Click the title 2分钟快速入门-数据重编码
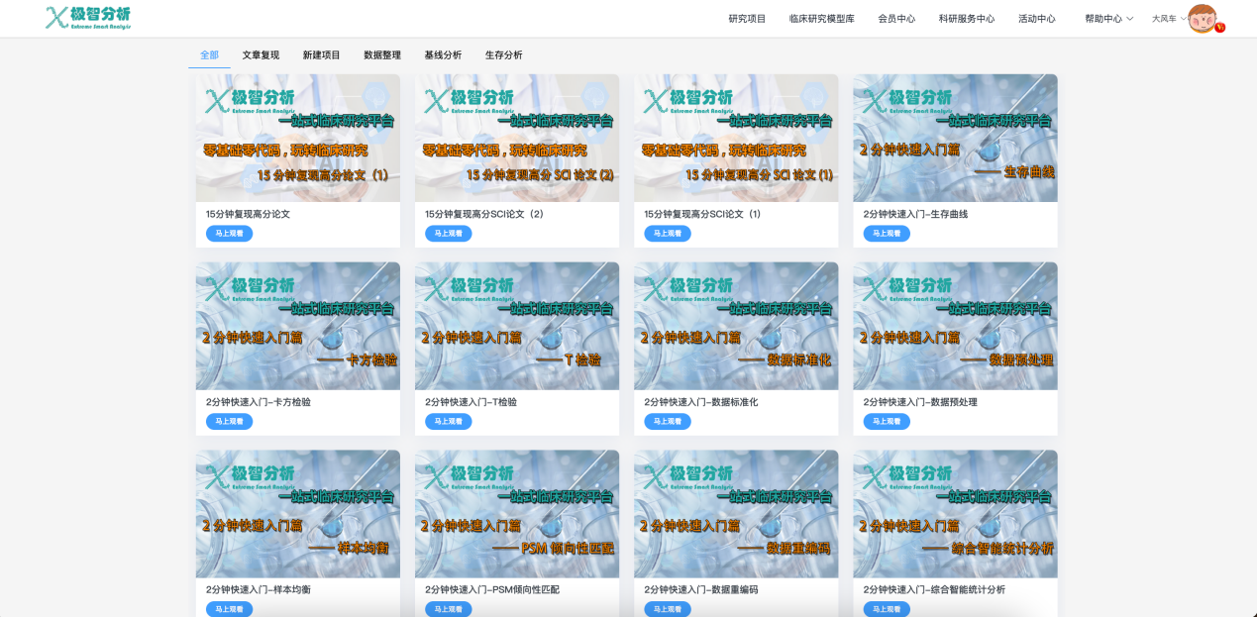The image size is (1257, 617). 701,589
